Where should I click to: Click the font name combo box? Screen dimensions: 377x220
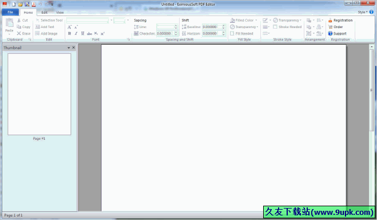88,21
